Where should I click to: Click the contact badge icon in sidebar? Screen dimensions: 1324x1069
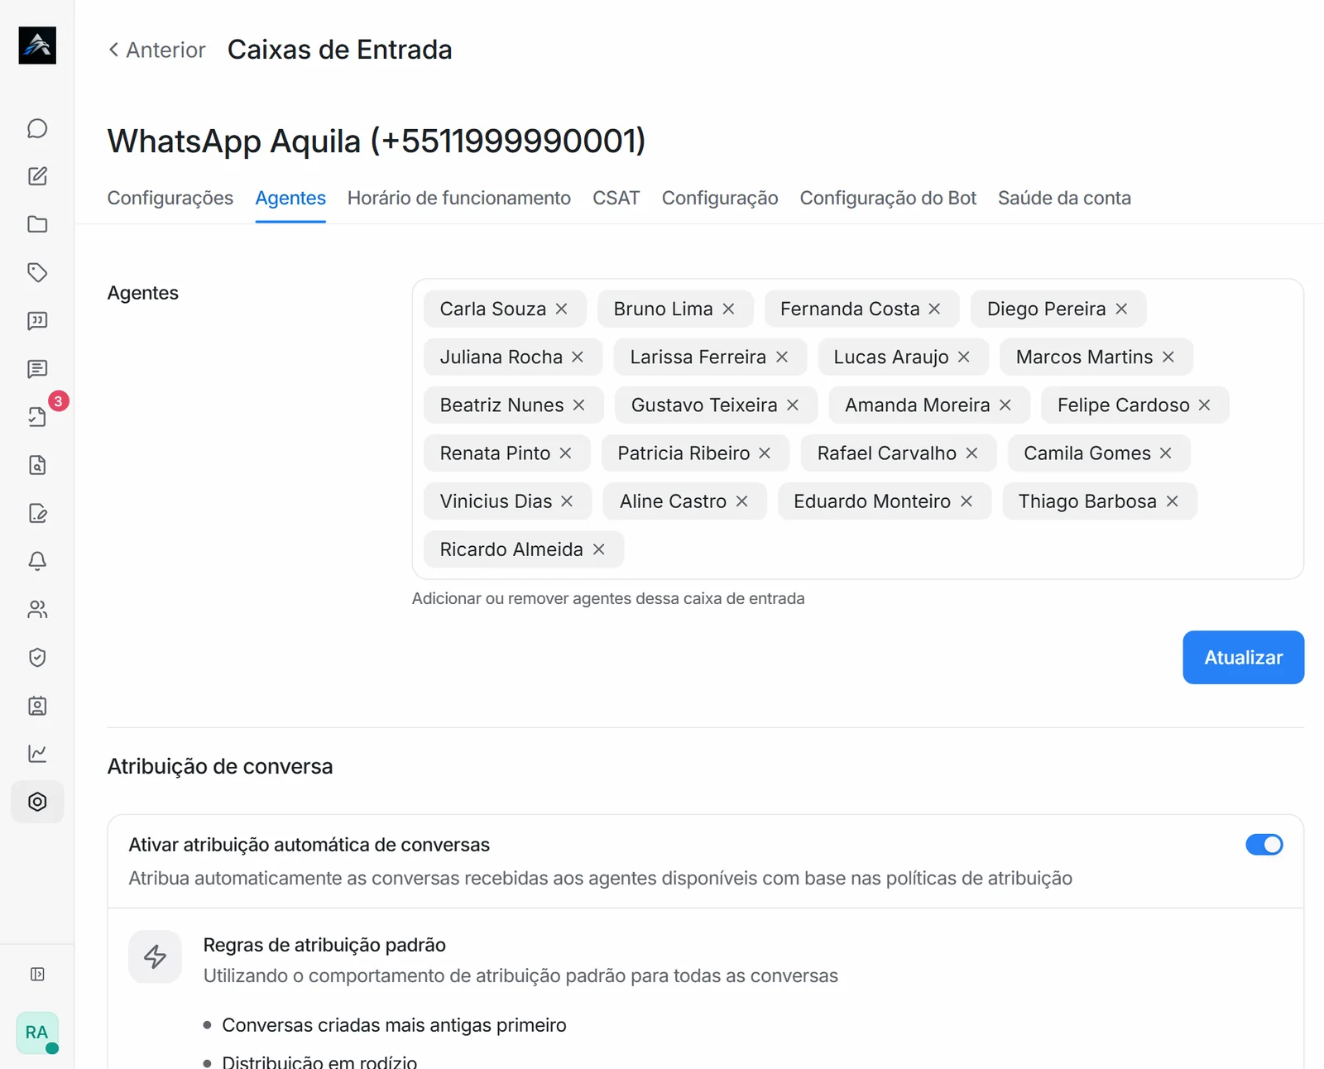(x=37, y=706)
